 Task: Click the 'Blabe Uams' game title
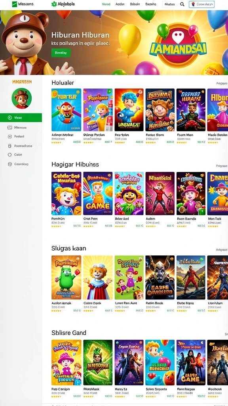pos(185,303)
